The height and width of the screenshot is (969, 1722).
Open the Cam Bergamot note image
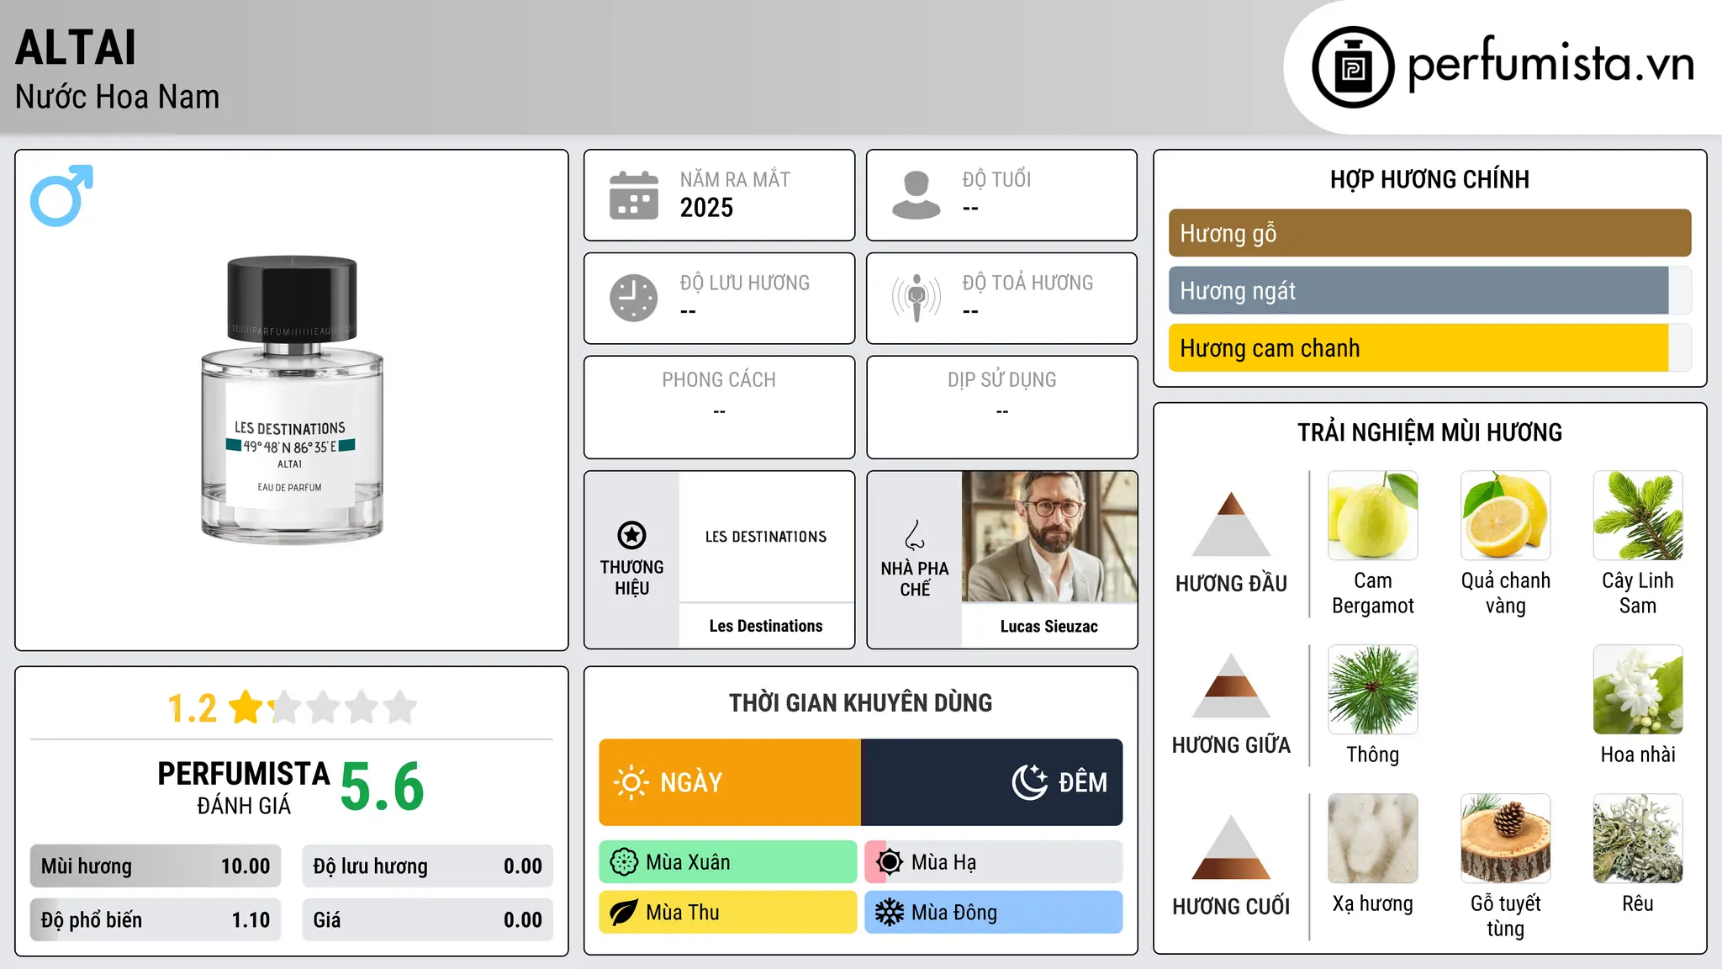(x=1373, y=516)
